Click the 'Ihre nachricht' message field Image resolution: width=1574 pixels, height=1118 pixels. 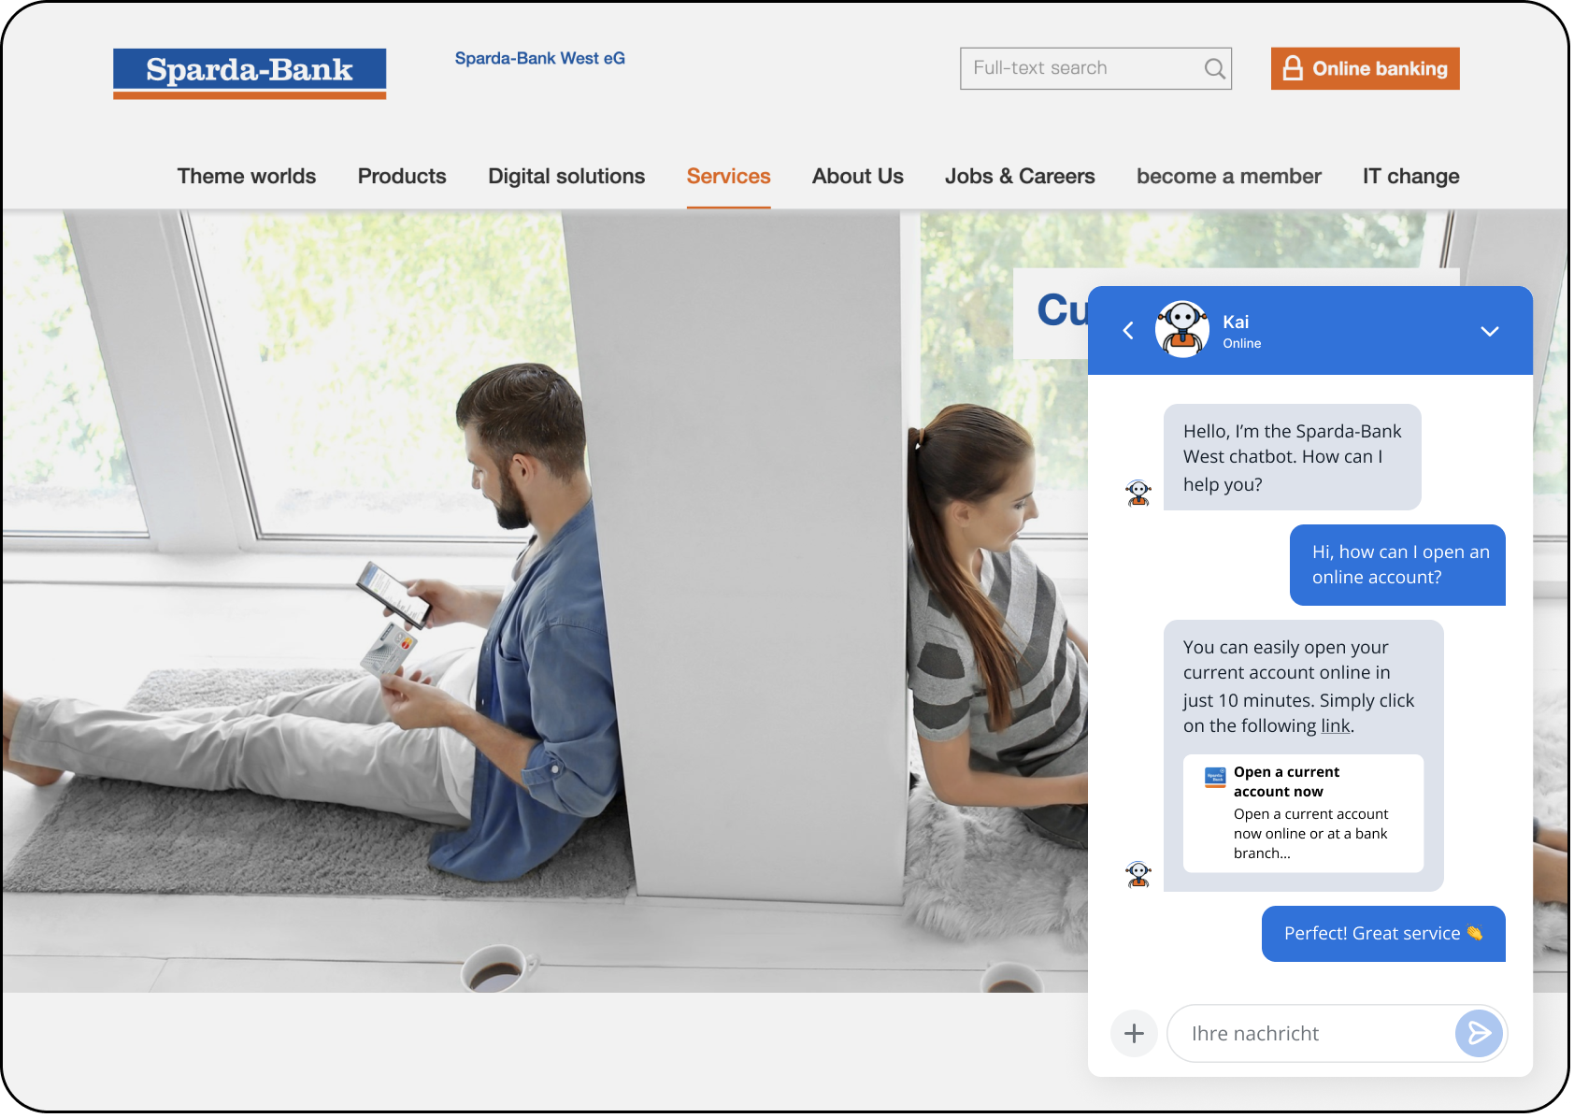pos(1309,1034)
